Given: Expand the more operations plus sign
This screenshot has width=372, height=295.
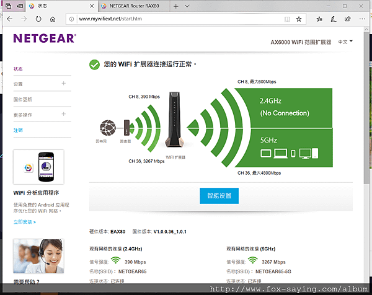Looking at the screenshot, I should tap(64, 114).
